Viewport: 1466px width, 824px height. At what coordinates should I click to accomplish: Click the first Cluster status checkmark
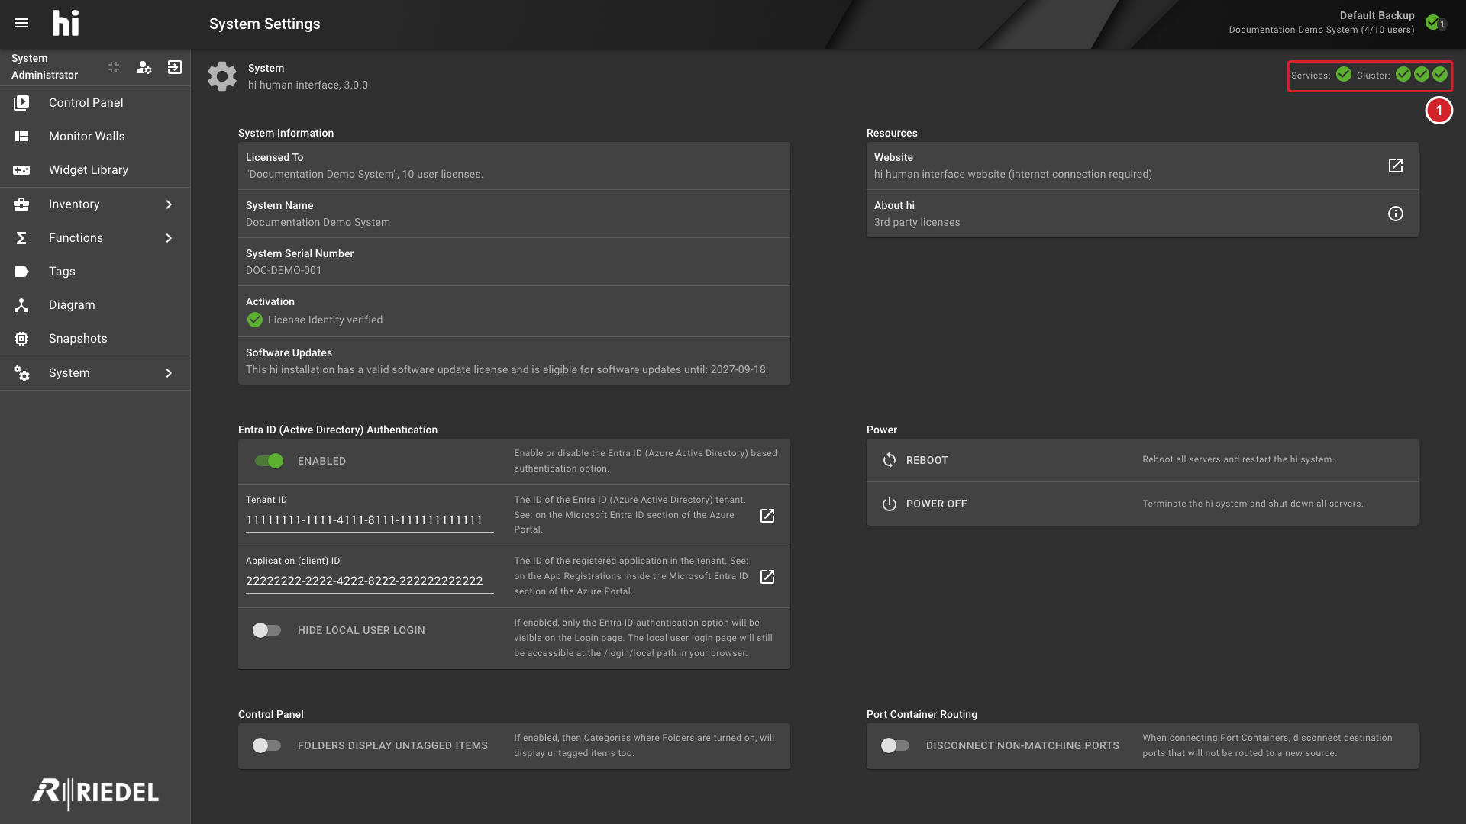point(1403,74)
